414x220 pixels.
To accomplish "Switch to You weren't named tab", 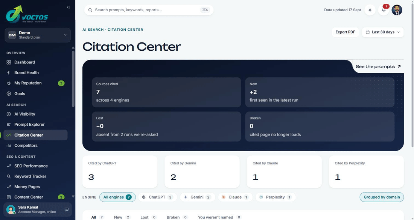I will click(x=220, y=217).
